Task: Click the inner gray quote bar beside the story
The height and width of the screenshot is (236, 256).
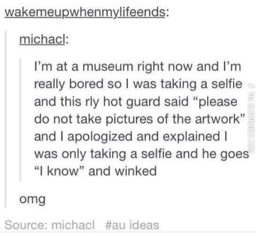Action: point(20,119)
